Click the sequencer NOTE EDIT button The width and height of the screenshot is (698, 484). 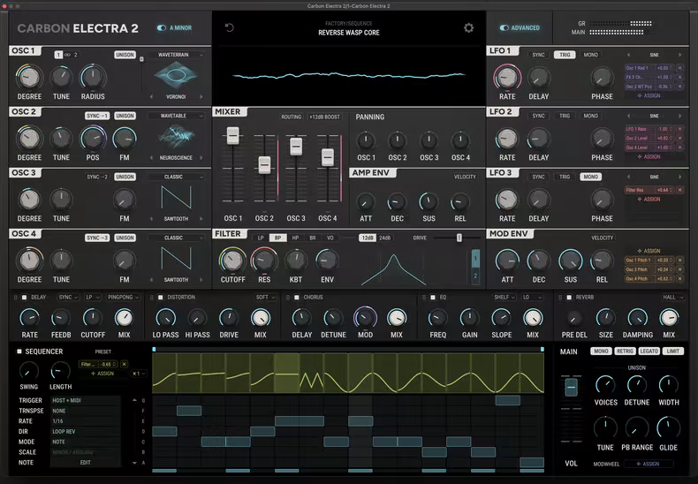(86, 463)
